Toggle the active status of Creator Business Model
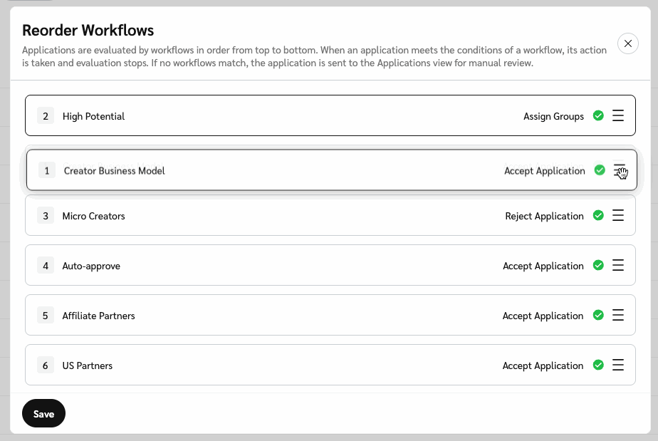 tap(598, 170)
